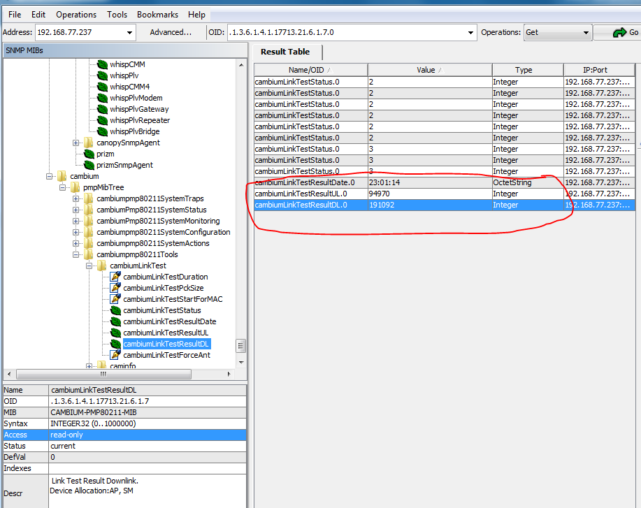
Task: Click the MIB tree scroll-up arrow
Action: (x=241, y=65)
